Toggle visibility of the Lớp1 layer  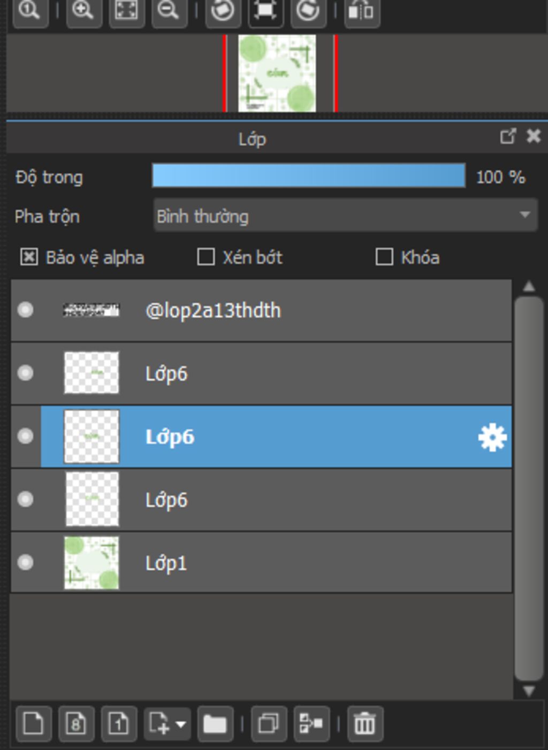(x=25, y=562)
